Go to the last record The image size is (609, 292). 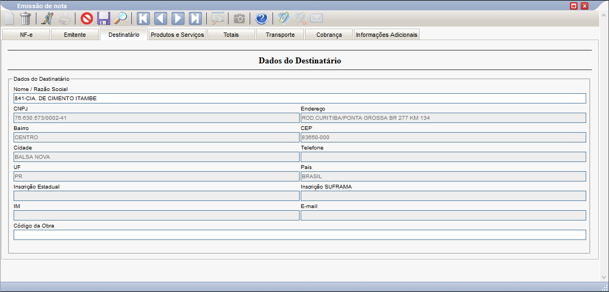195,18
